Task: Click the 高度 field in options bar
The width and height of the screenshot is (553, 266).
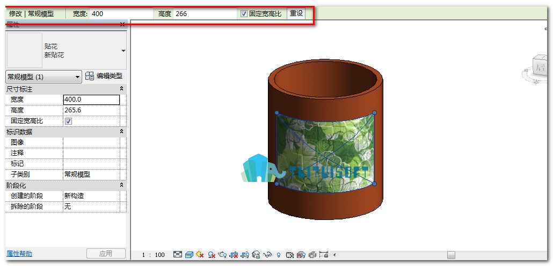Action: pyautogui.click(x=205, y=14)
